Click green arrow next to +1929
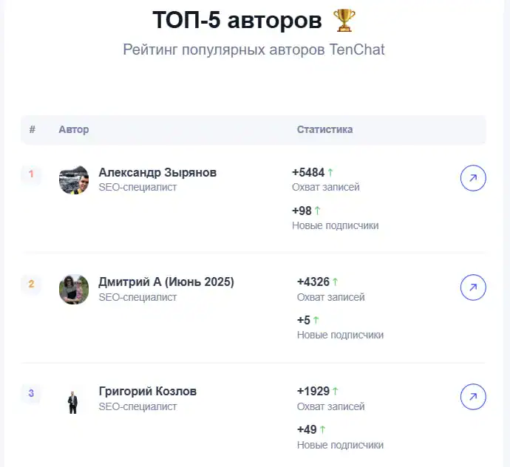The height and width of the screenshot is (467, 510). pos(335,391)
